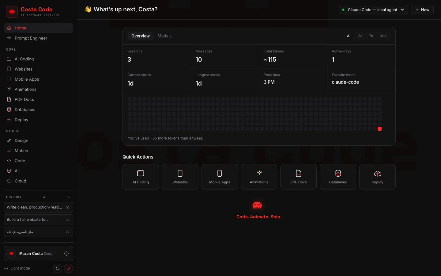
Task: Open settings gear beside Mazen Costa
Action: [66, 254]
